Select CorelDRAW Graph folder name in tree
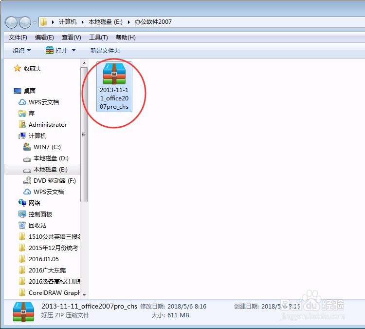365x329 pixels. tap(54, 292)
